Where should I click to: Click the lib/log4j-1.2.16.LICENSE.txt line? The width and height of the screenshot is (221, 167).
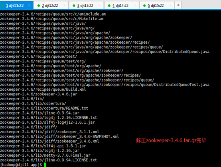point(48,118)
